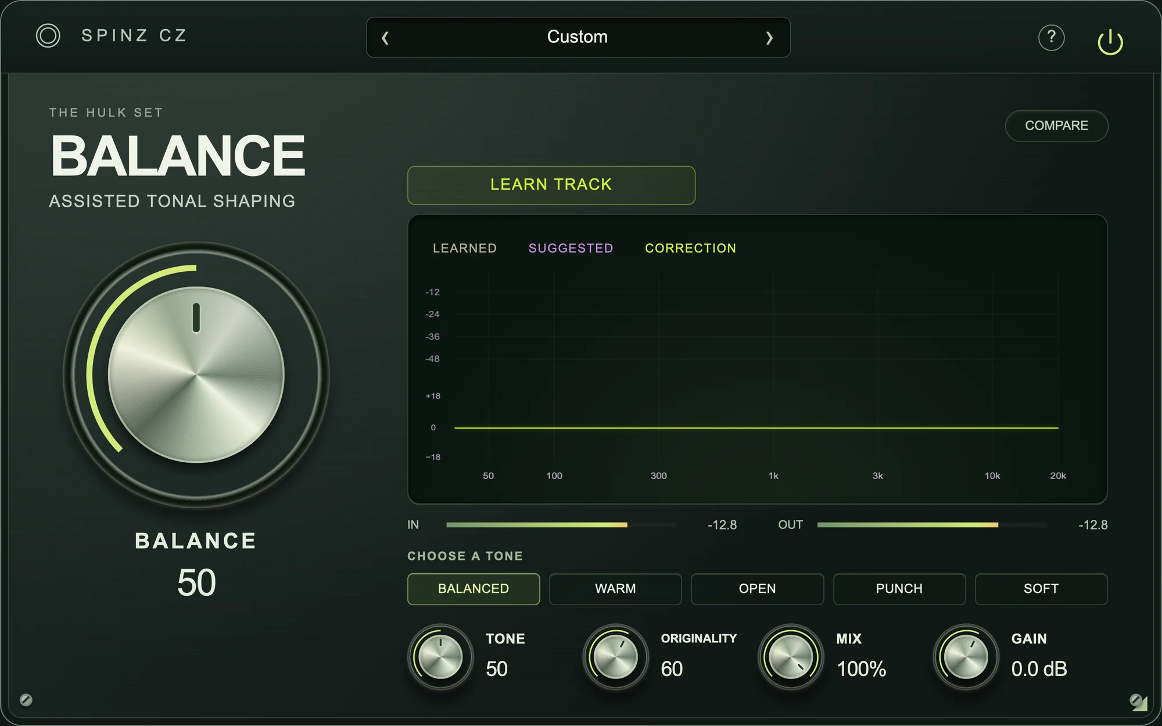Click the LEARN TRACK button
1162x726 pixels.
(x=551, y=185)
